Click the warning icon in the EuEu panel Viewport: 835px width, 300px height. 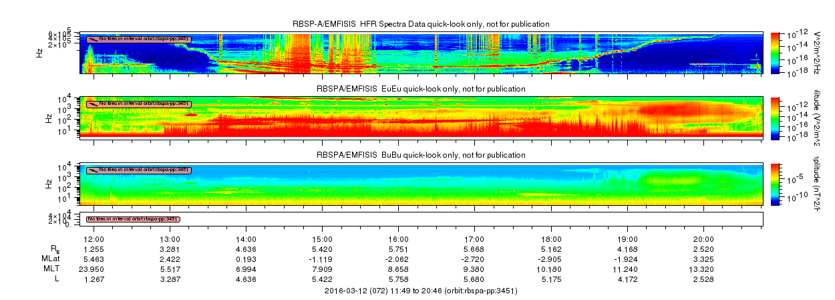pyautogui.click(x=94, y=104)
